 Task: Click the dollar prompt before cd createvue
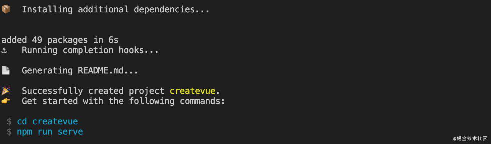pos(9,121)
